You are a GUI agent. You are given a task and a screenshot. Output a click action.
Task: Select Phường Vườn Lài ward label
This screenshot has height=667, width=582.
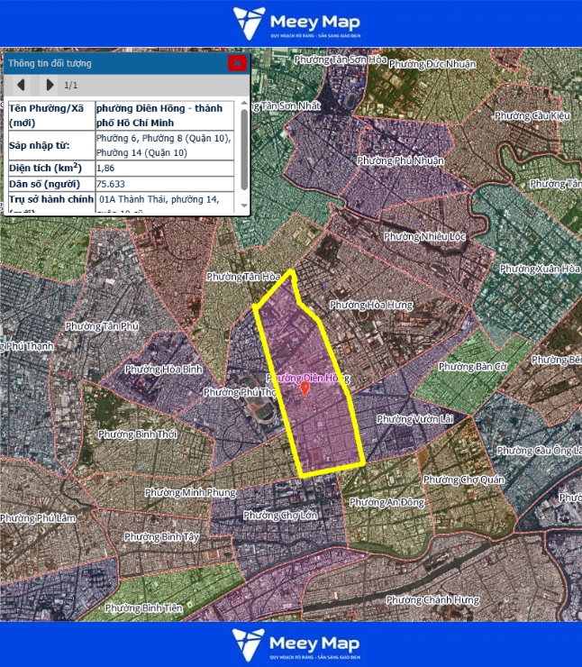414,419
